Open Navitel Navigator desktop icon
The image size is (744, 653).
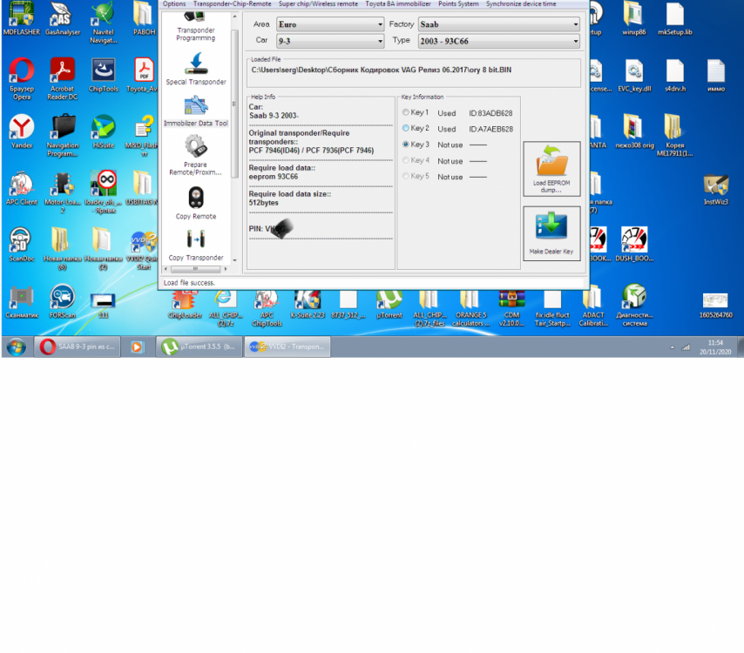[x=104, y=23]
